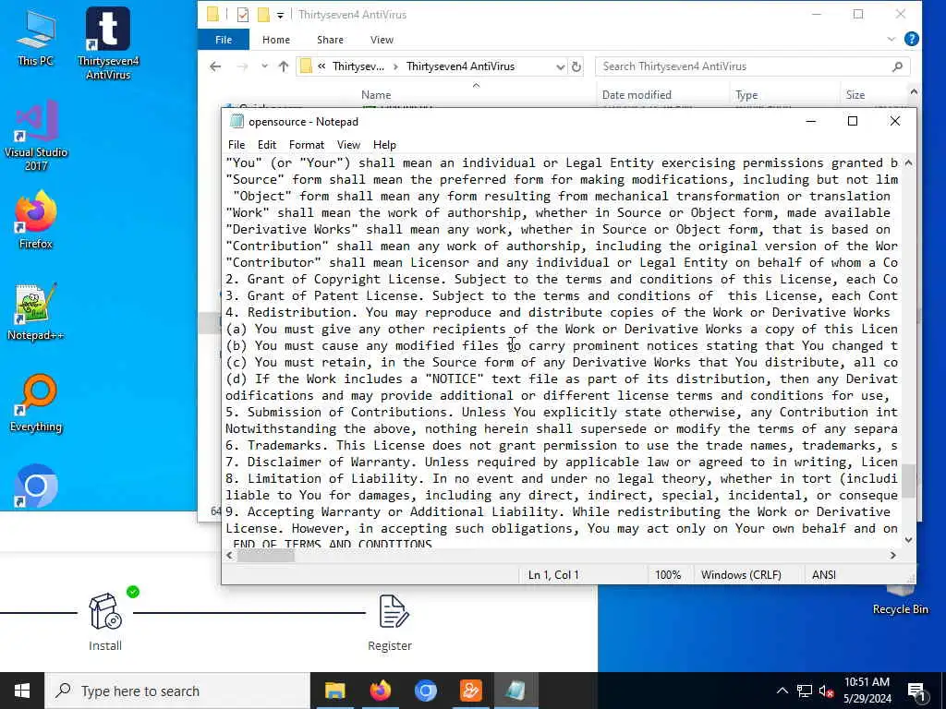946x709 pixels.
Task: Open volume tray icon
Action: [x=826, y=691]
